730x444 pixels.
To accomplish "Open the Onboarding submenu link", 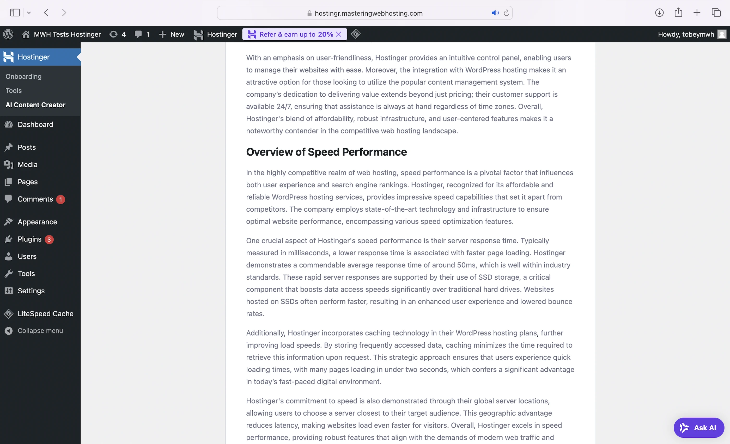I will point(23,76).
